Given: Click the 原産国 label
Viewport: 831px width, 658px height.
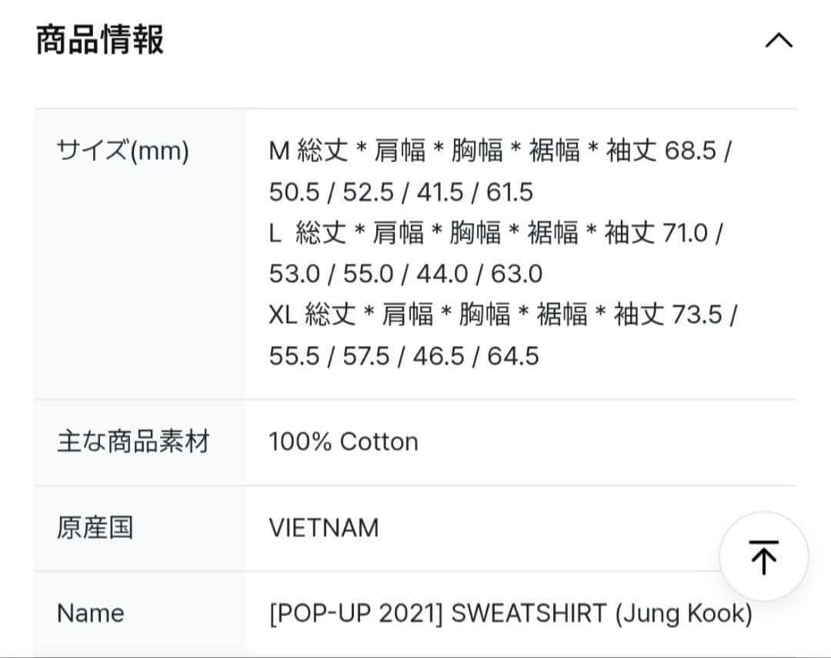Looking at the screenshot, I should pos(95,528).
